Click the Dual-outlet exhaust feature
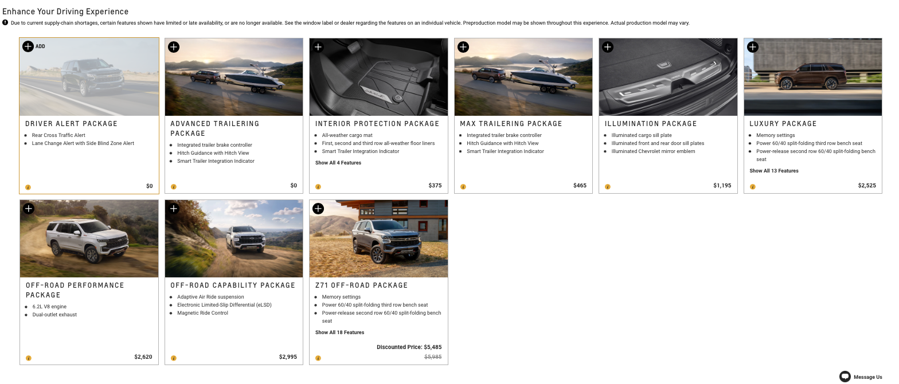 (x=54, y=315)
